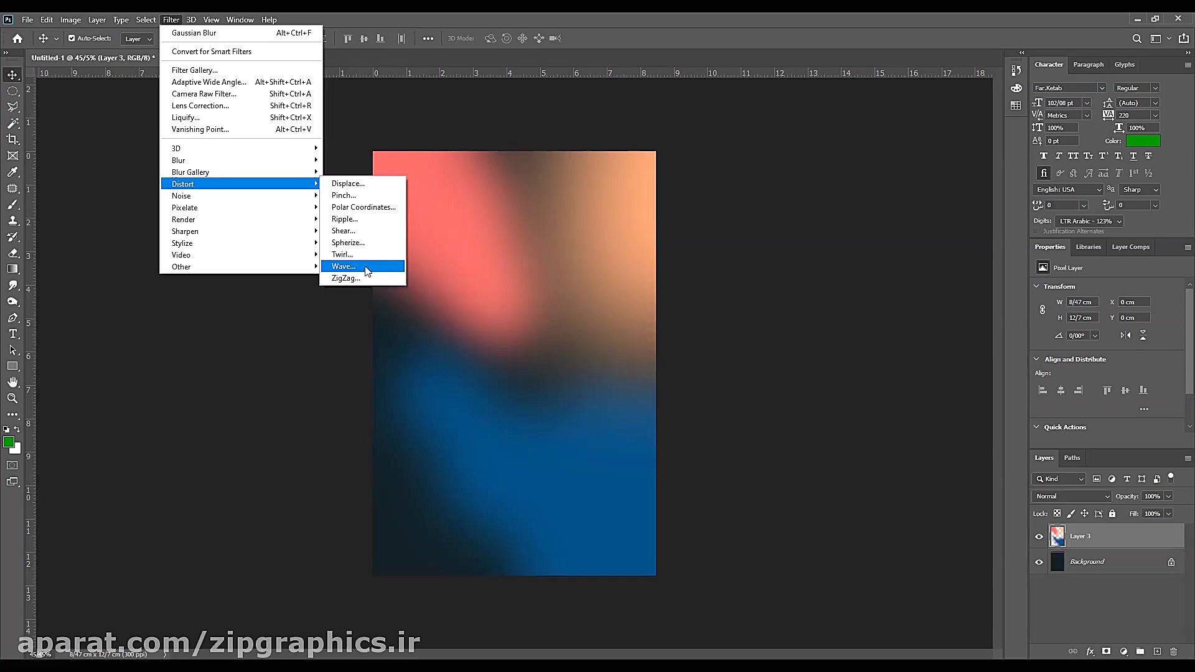Choose Wave... from Distort submenu
This screenshot has height=672, width=1195.
click(x=344, y=266)
